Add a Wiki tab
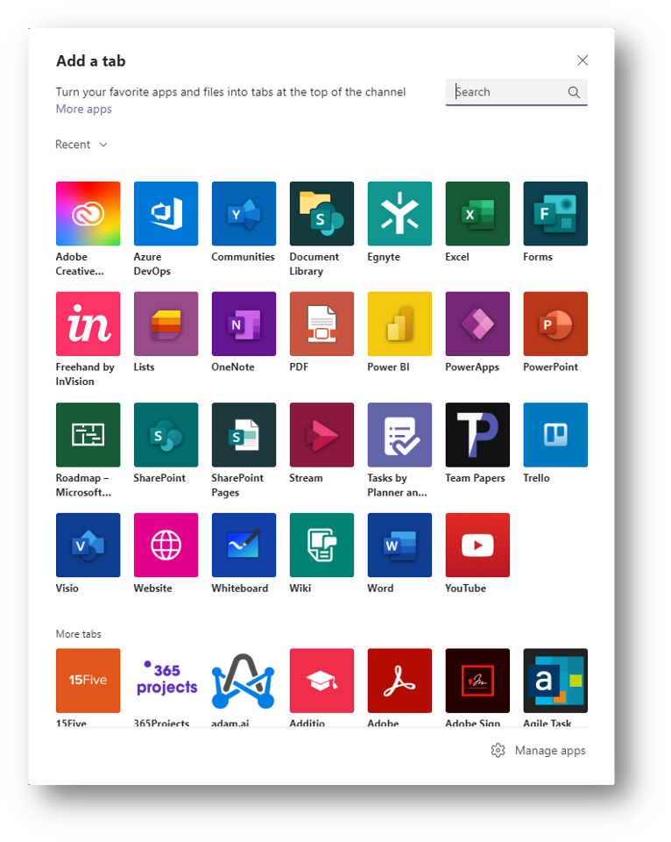Screen dimensions: 671x842 click(x=321, y=545)
